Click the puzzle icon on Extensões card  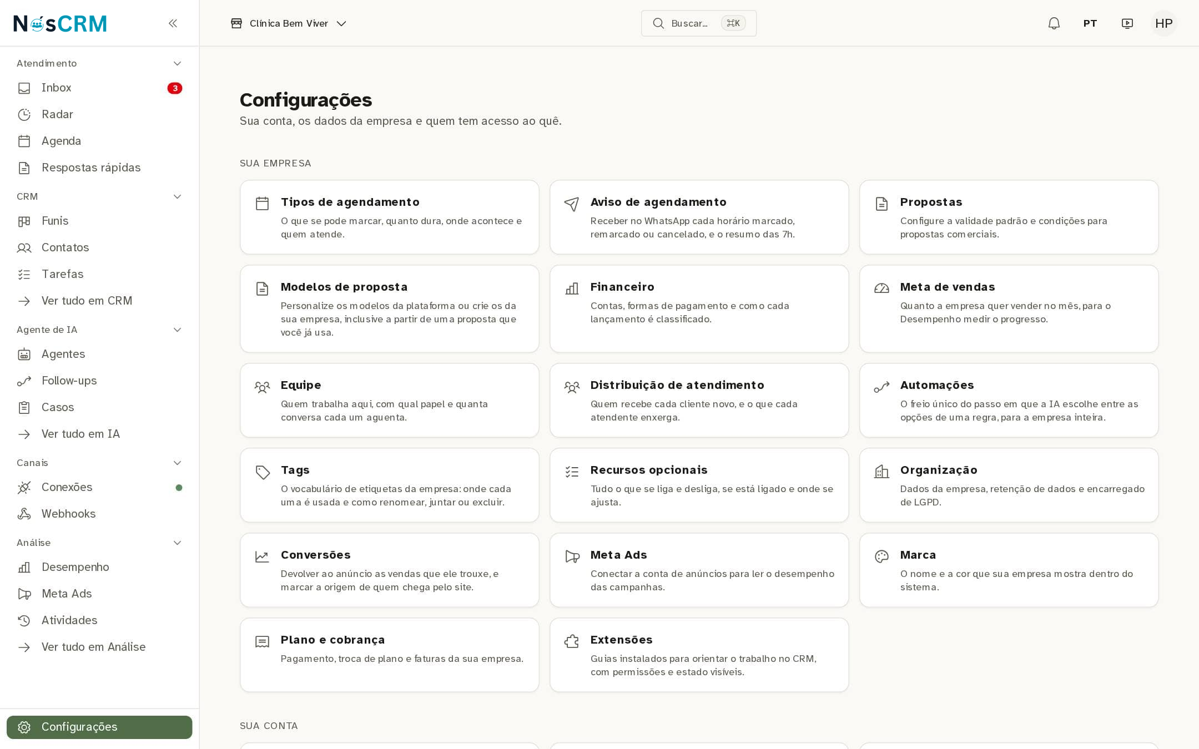click(x=572, y=641)
